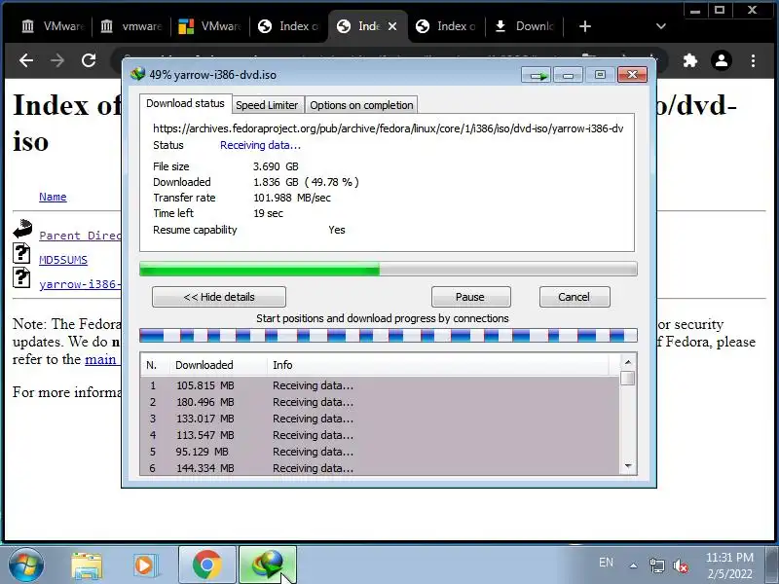Open the Parent Directory link

click(80, 236)
